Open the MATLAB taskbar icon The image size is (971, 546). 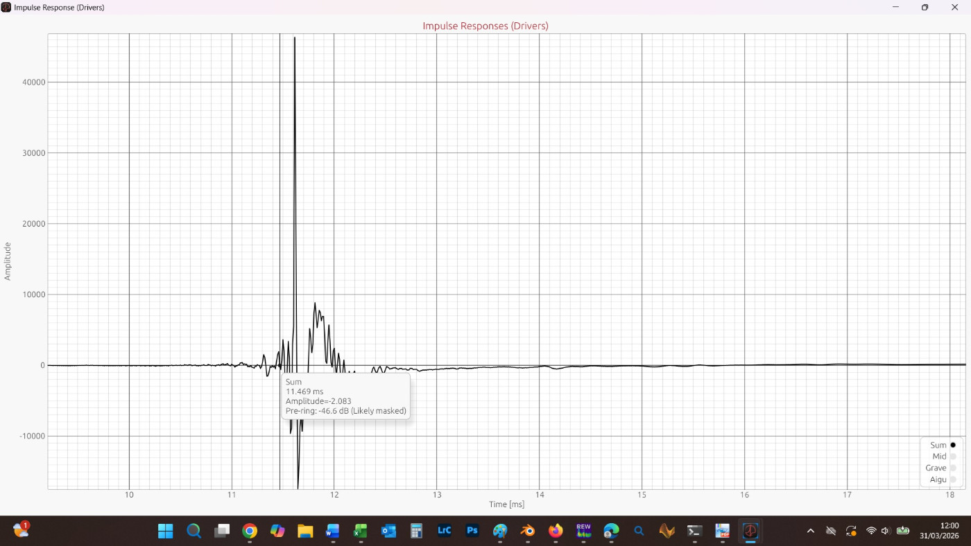coord(667,531)
